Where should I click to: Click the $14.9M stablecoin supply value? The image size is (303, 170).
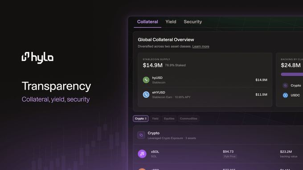point(153,65)
